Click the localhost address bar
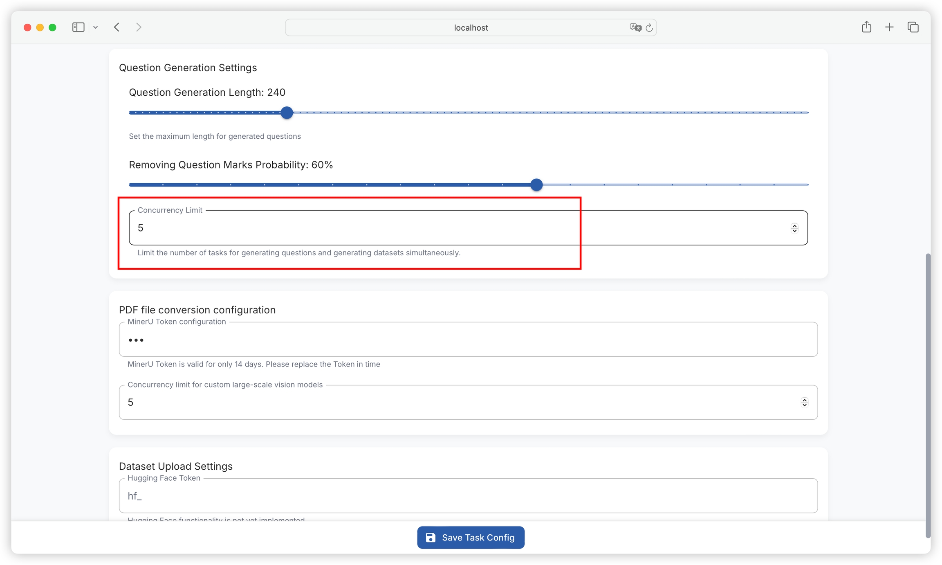The width and height of the screenshot is (942, 565). pos(470,27)
